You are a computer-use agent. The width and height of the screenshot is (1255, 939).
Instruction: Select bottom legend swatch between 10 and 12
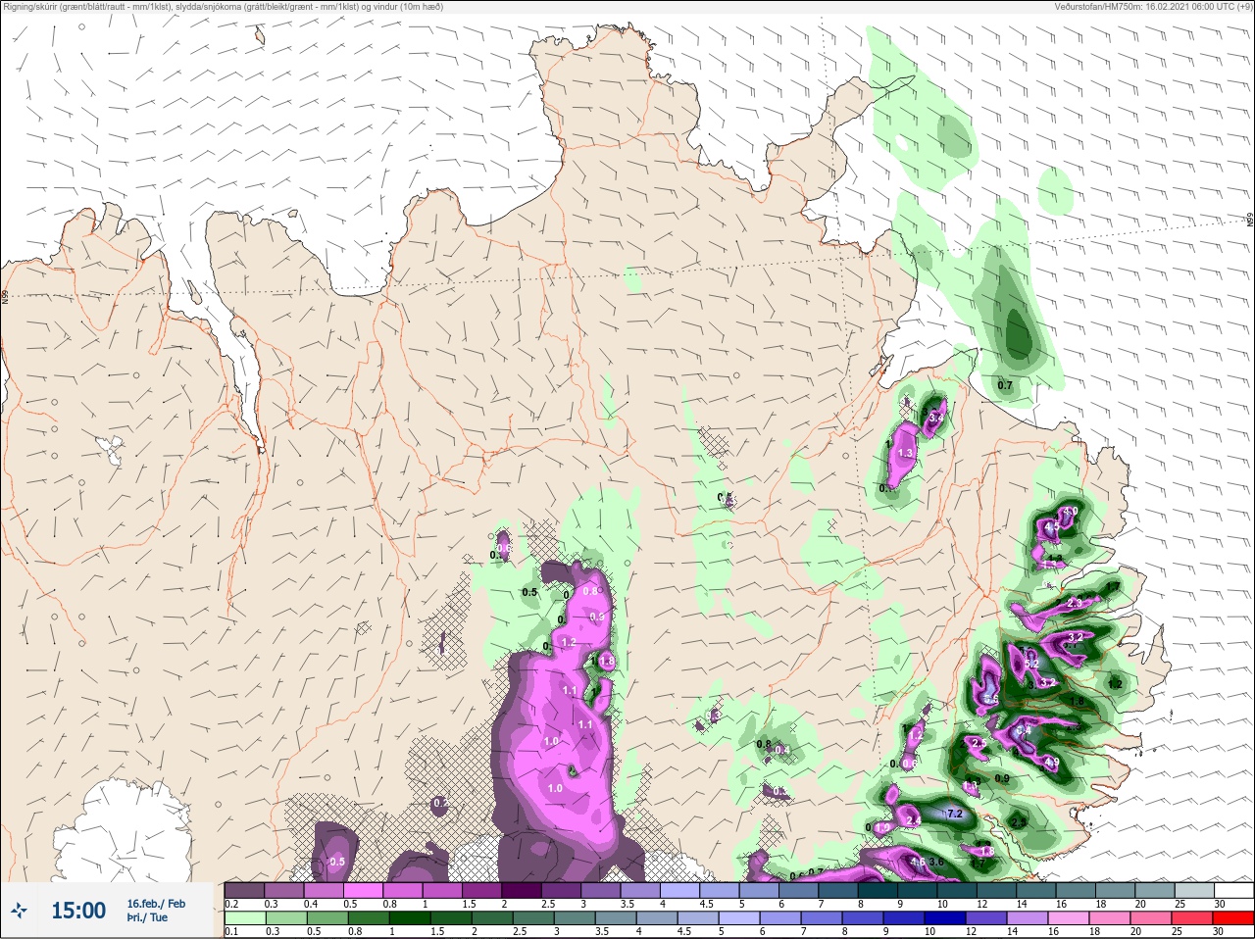[x=945, y=918]
